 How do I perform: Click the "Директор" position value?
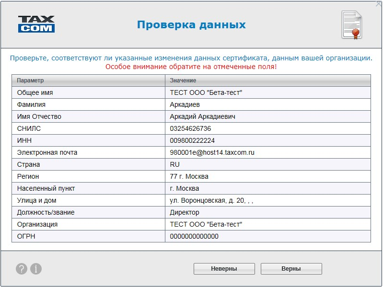(x=185, y=212)
